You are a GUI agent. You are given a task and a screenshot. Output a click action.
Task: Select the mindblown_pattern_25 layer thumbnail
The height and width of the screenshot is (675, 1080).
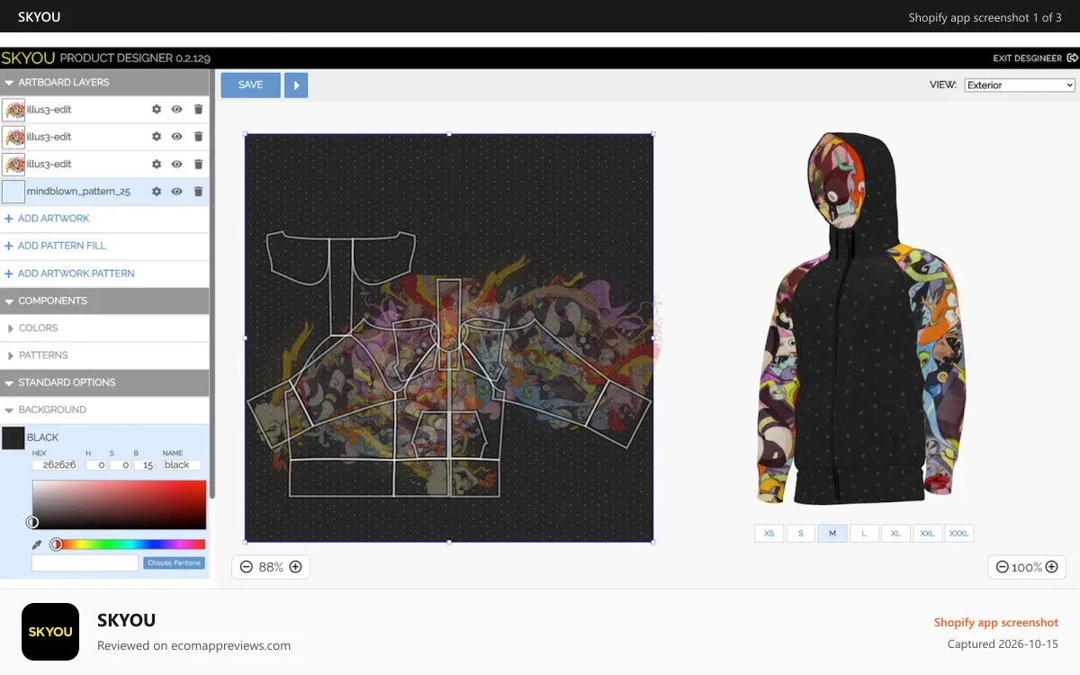point(13,192)
